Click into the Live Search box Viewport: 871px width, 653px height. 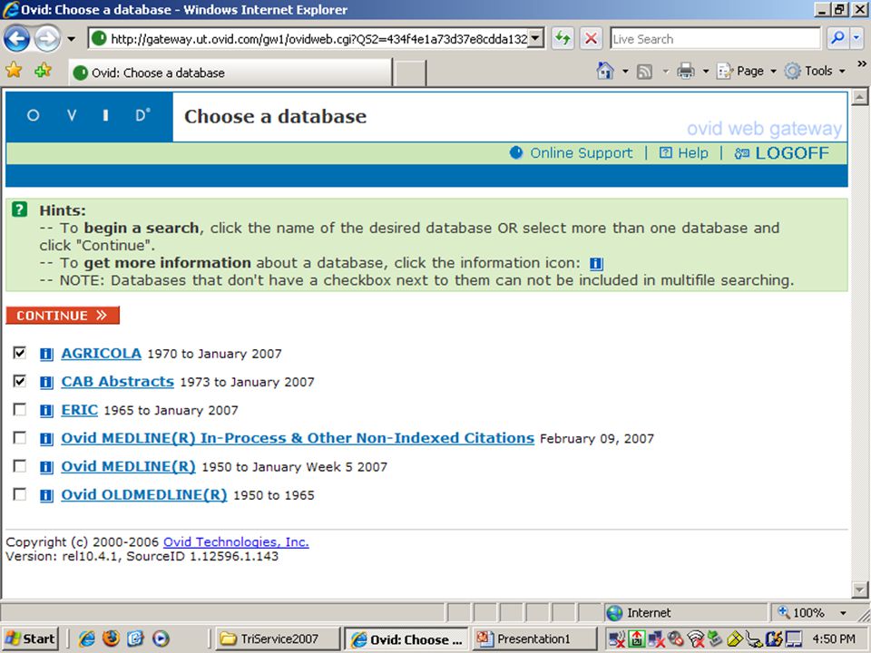[715, 39]
